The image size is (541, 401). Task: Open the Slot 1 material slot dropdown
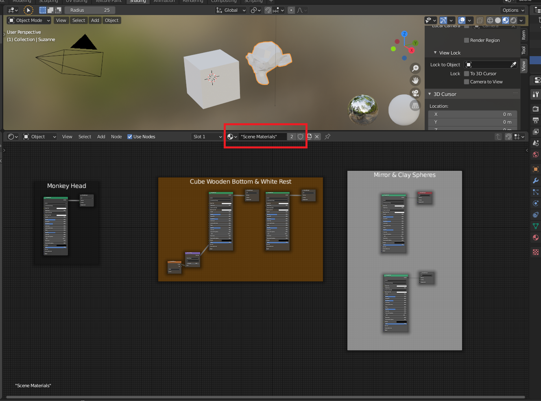[x=207, y=137]
